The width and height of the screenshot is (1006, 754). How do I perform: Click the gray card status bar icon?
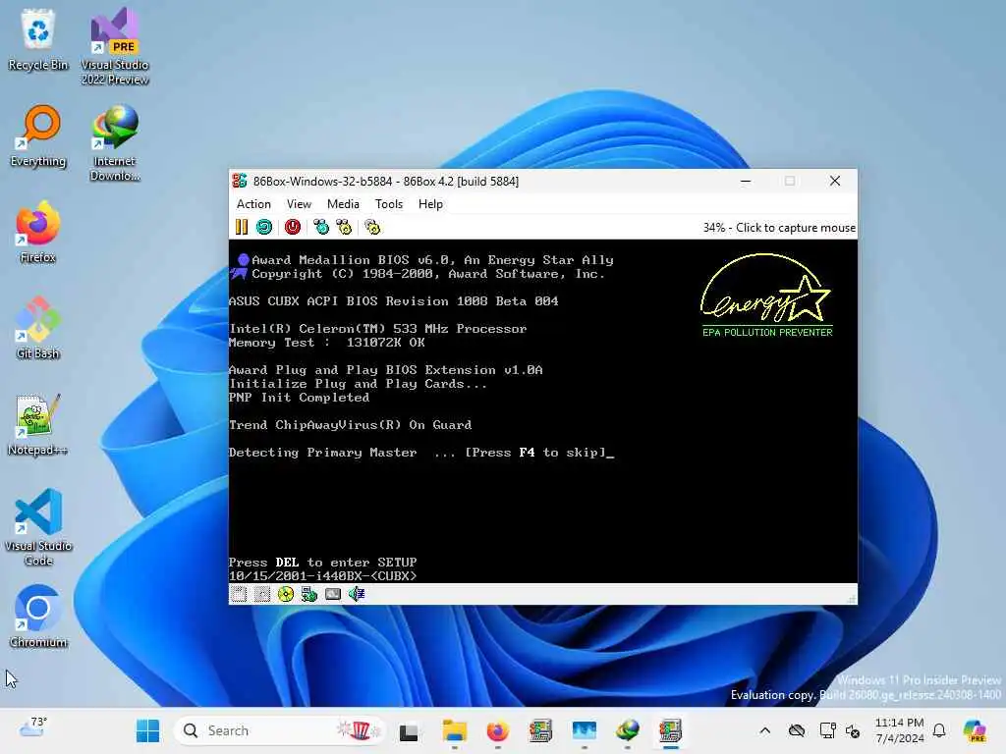pyautogui.click(x=333, y=594)
